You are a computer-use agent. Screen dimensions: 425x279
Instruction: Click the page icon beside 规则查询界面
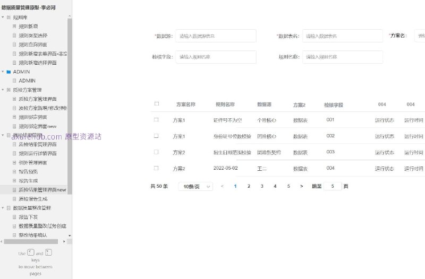[14, 45]
